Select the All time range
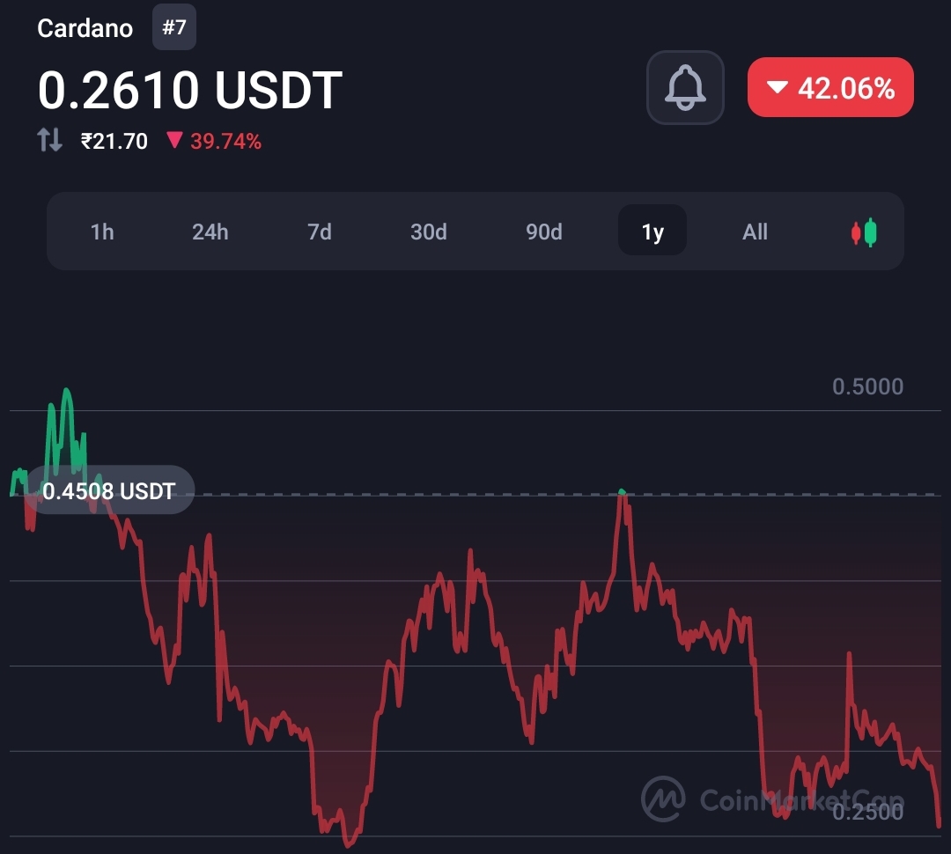The height and width of the screenshot is (854, 951). tap(756, 232)
